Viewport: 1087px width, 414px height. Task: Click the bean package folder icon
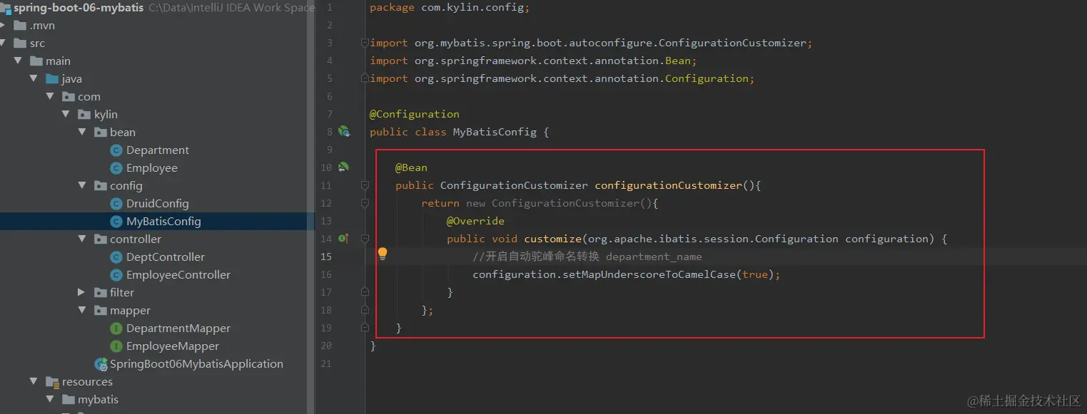tap(101, 132)
